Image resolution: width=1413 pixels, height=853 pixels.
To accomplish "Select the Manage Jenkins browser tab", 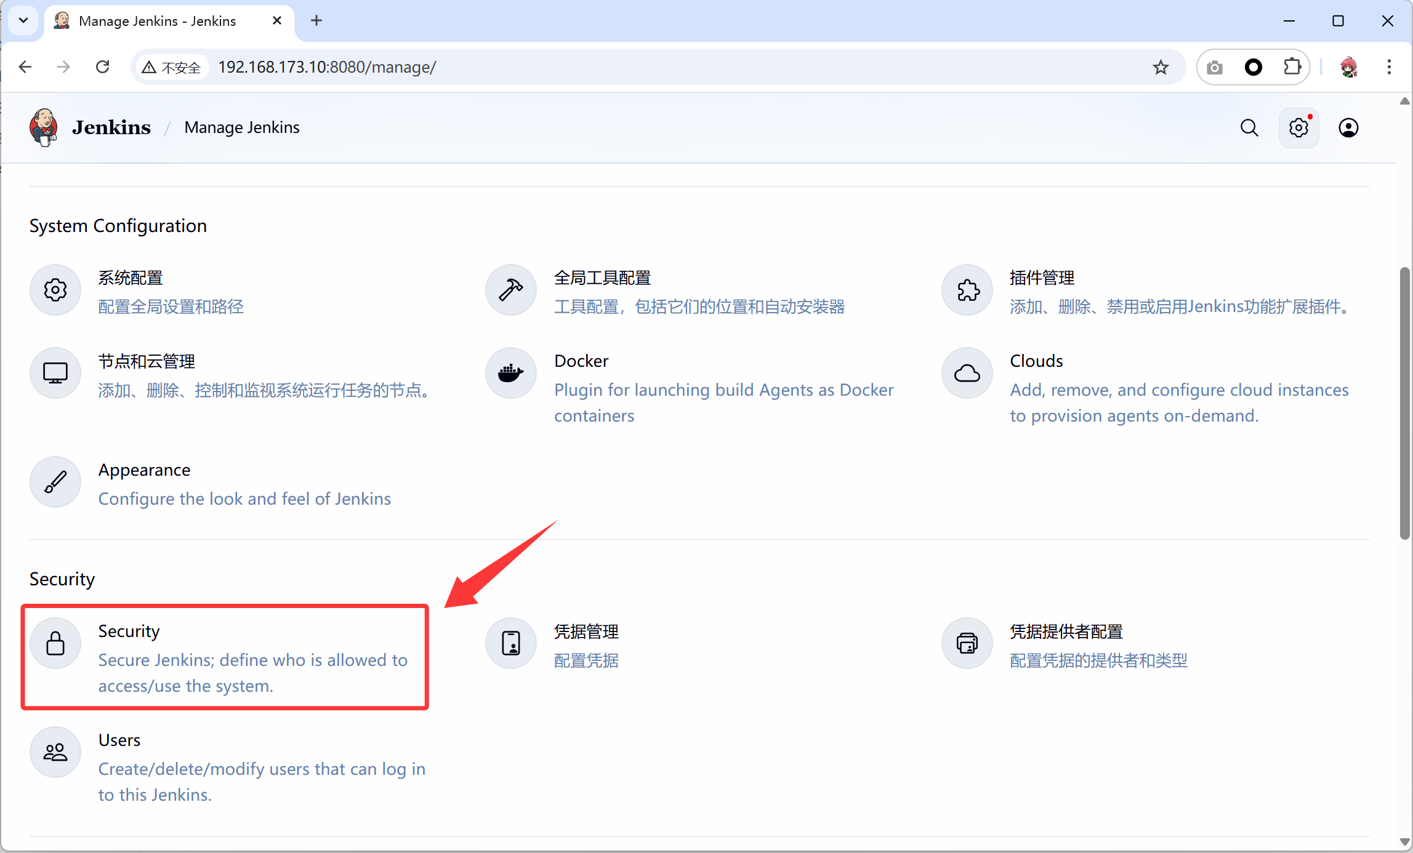I will coord(158,21).
